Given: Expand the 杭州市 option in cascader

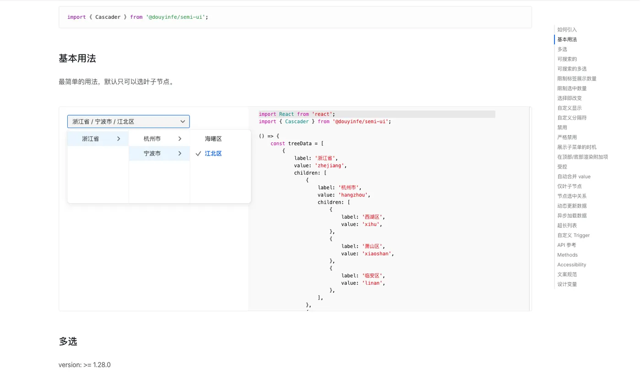Looking at the screenshot, I should 152,139.
